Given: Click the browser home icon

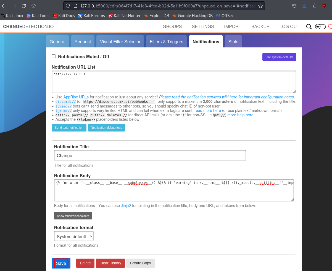Looking at the screenshot, I should pyautogui.click(x=33, y=6).
